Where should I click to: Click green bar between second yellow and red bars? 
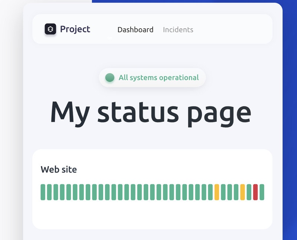click(x=249, y=192)
